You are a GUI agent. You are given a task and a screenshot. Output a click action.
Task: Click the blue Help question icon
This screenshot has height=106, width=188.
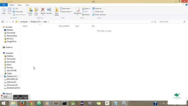click(186, 5)
